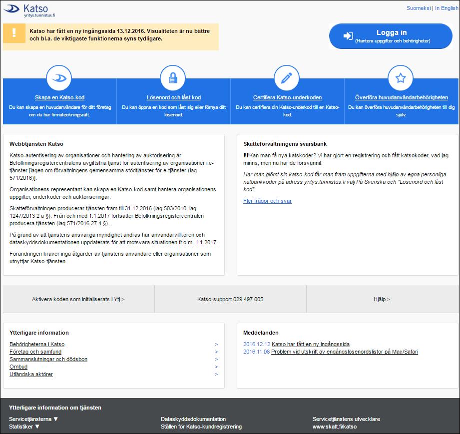Click the Ytterligare information heading
The width and height of the screenshot is (460, 434).
coord(39,333)
